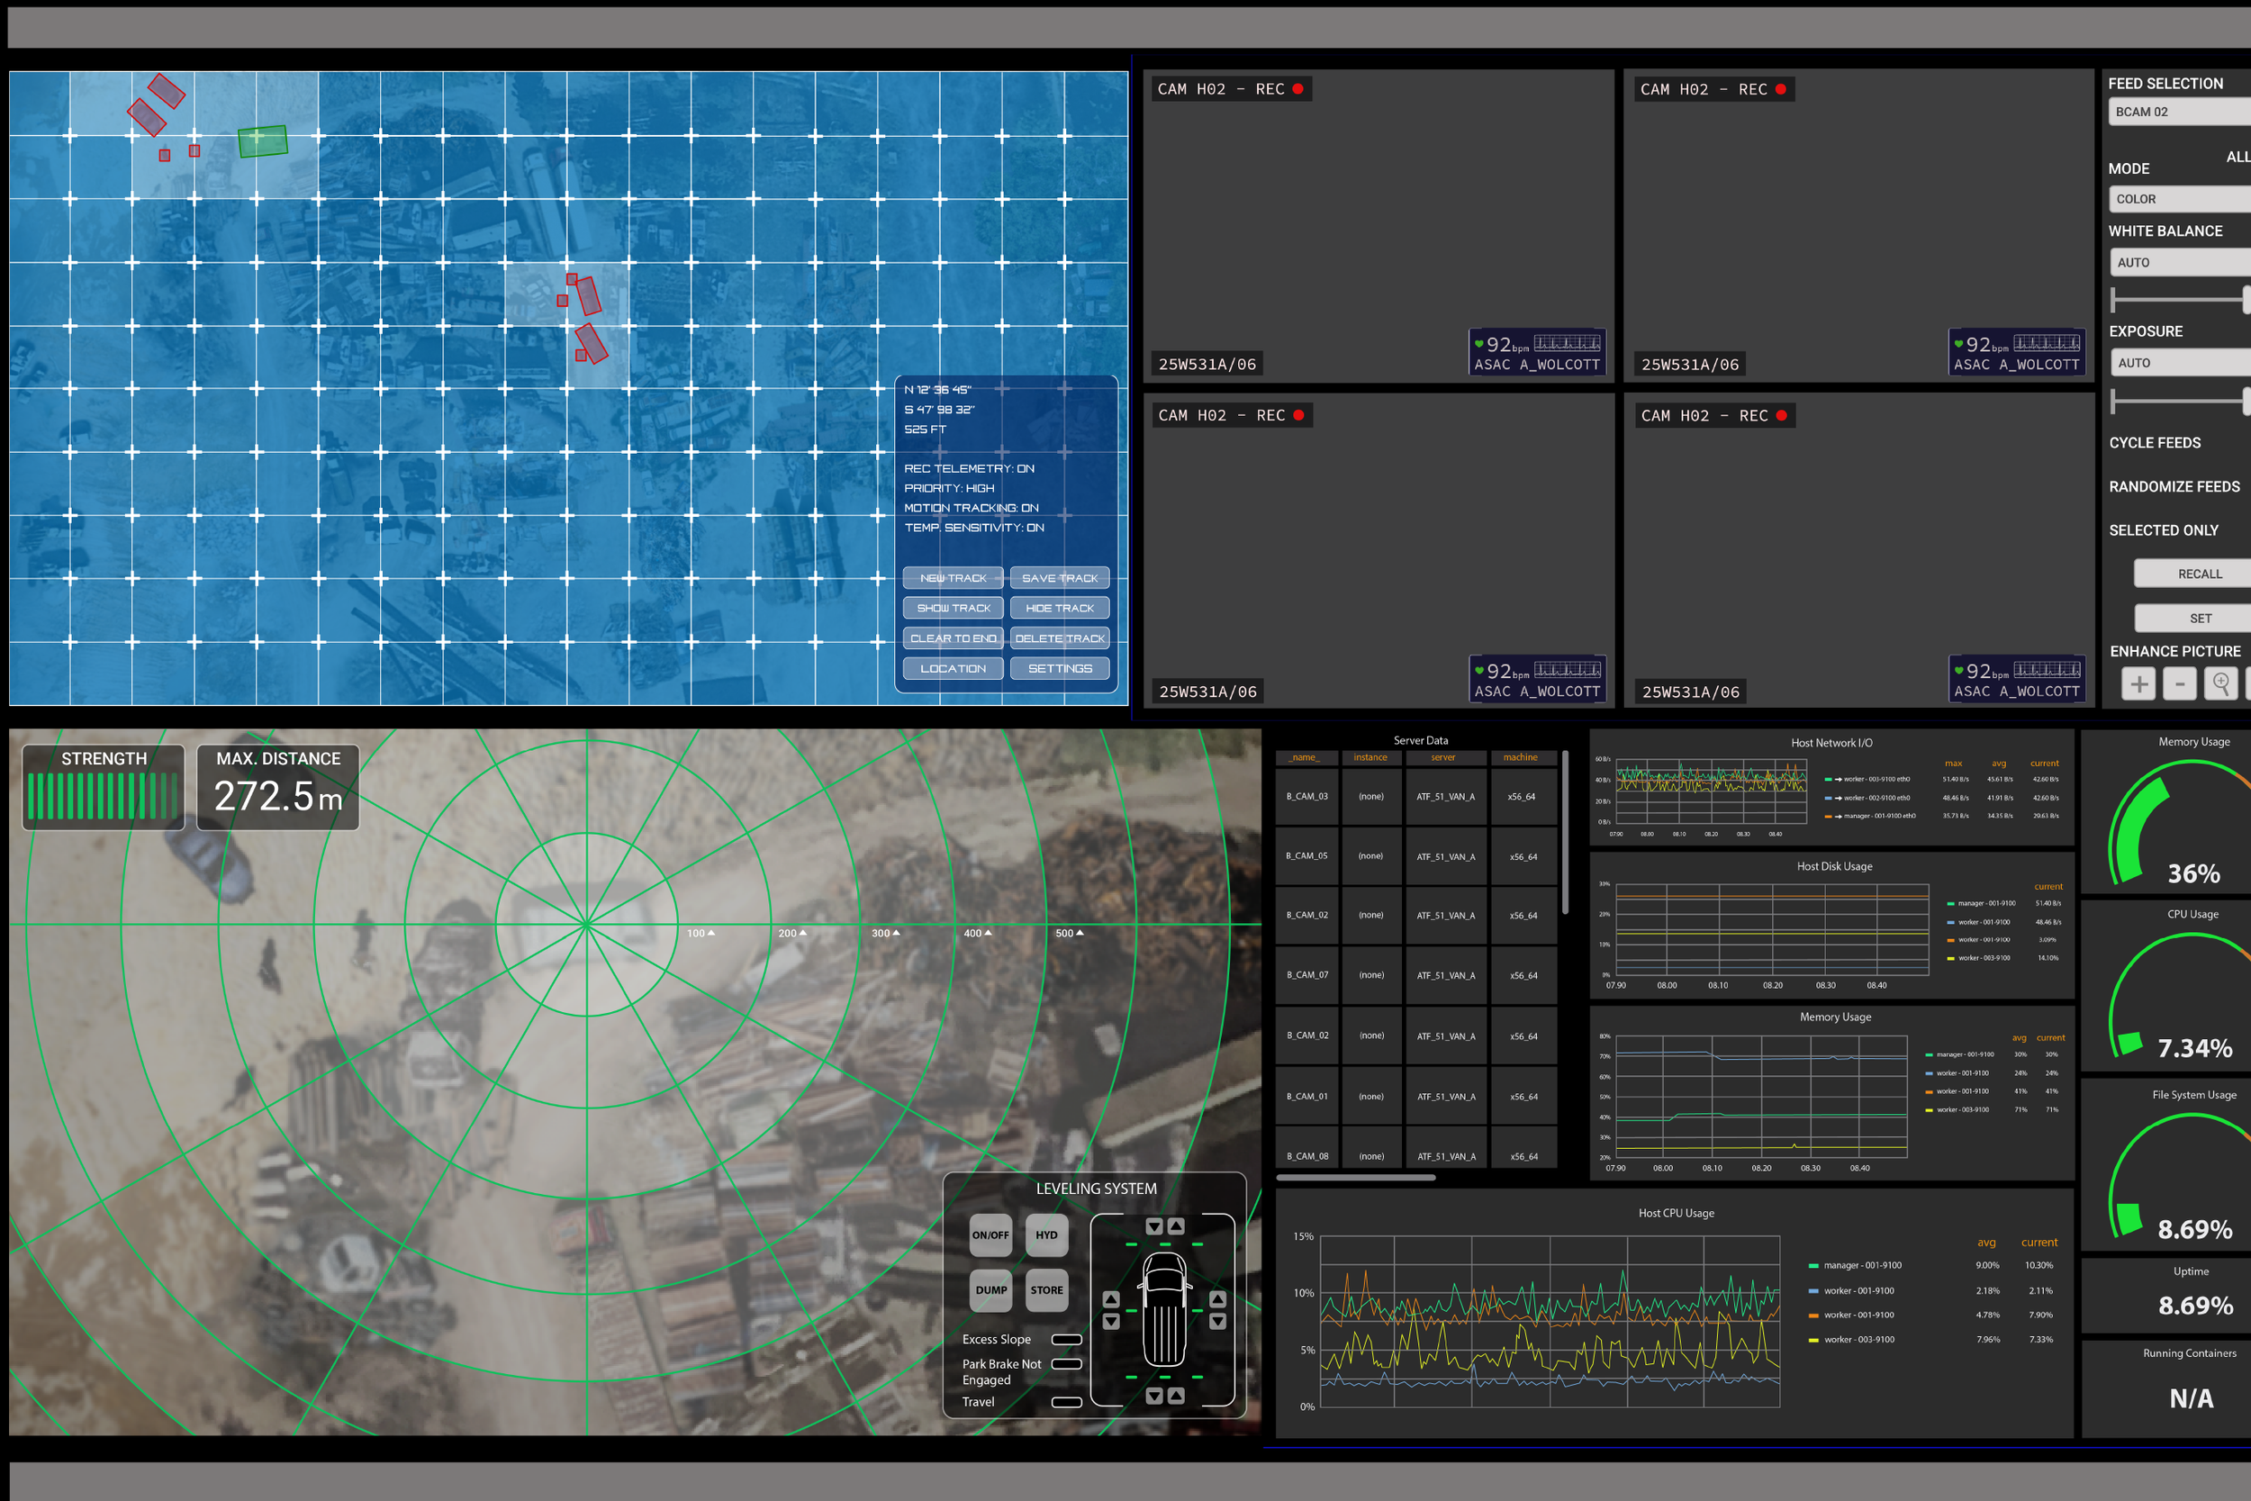Toggle the Excess Slope indicator
The image size is (2251, 1501).
tap(1066, 1339)
